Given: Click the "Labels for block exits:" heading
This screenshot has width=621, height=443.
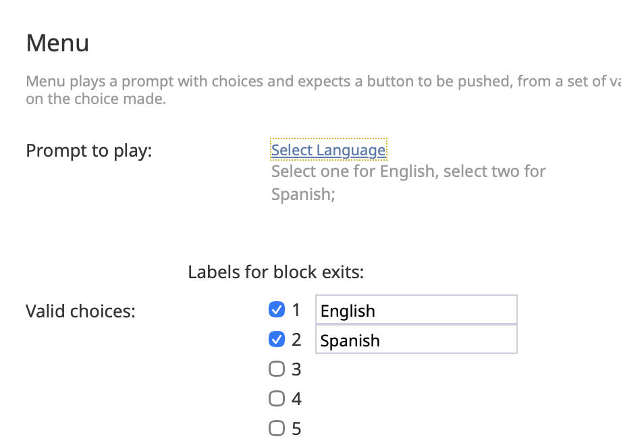Looking at the screenshot, I should pyautogui.click(x=275, y=273).
